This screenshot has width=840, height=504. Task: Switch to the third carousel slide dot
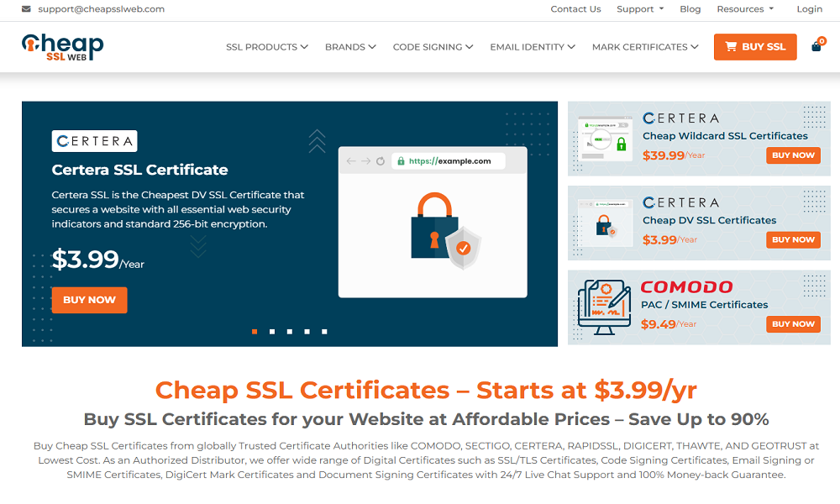click(290, 332)
